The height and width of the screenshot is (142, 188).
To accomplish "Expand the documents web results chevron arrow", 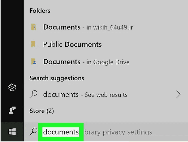I will click(178, 94).
